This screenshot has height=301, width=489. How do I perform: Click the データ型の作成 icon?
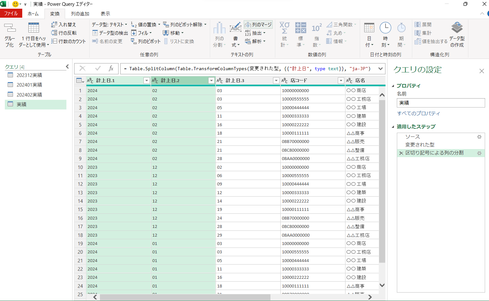coord(457,28)
